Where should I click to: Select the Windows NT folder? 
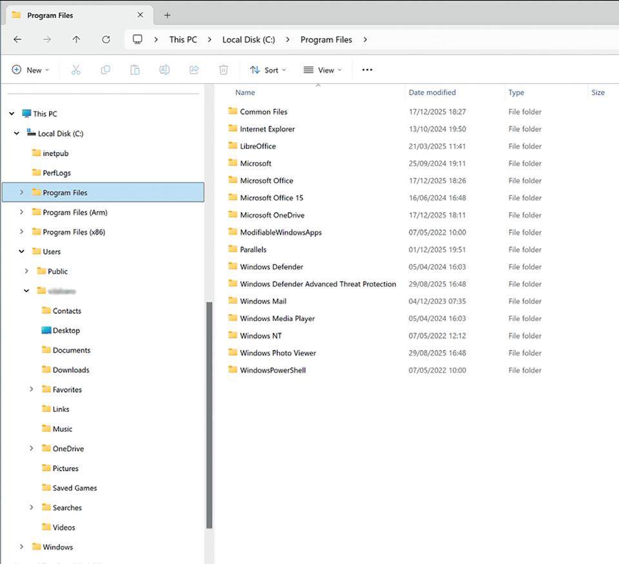255,335
